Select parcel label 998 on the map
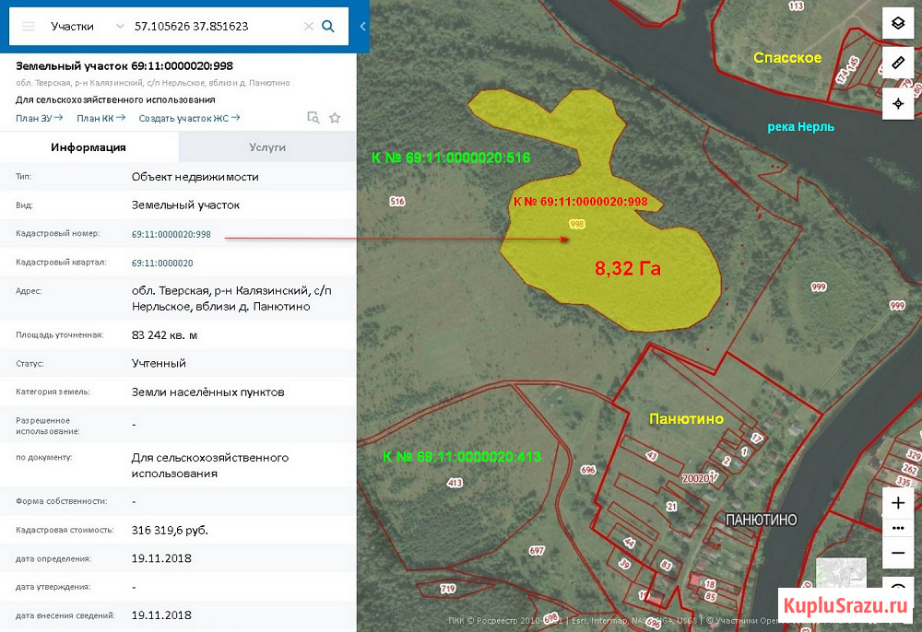Image resolution: width=922 pixels, height=632 pixels. (x=577, y=225)
